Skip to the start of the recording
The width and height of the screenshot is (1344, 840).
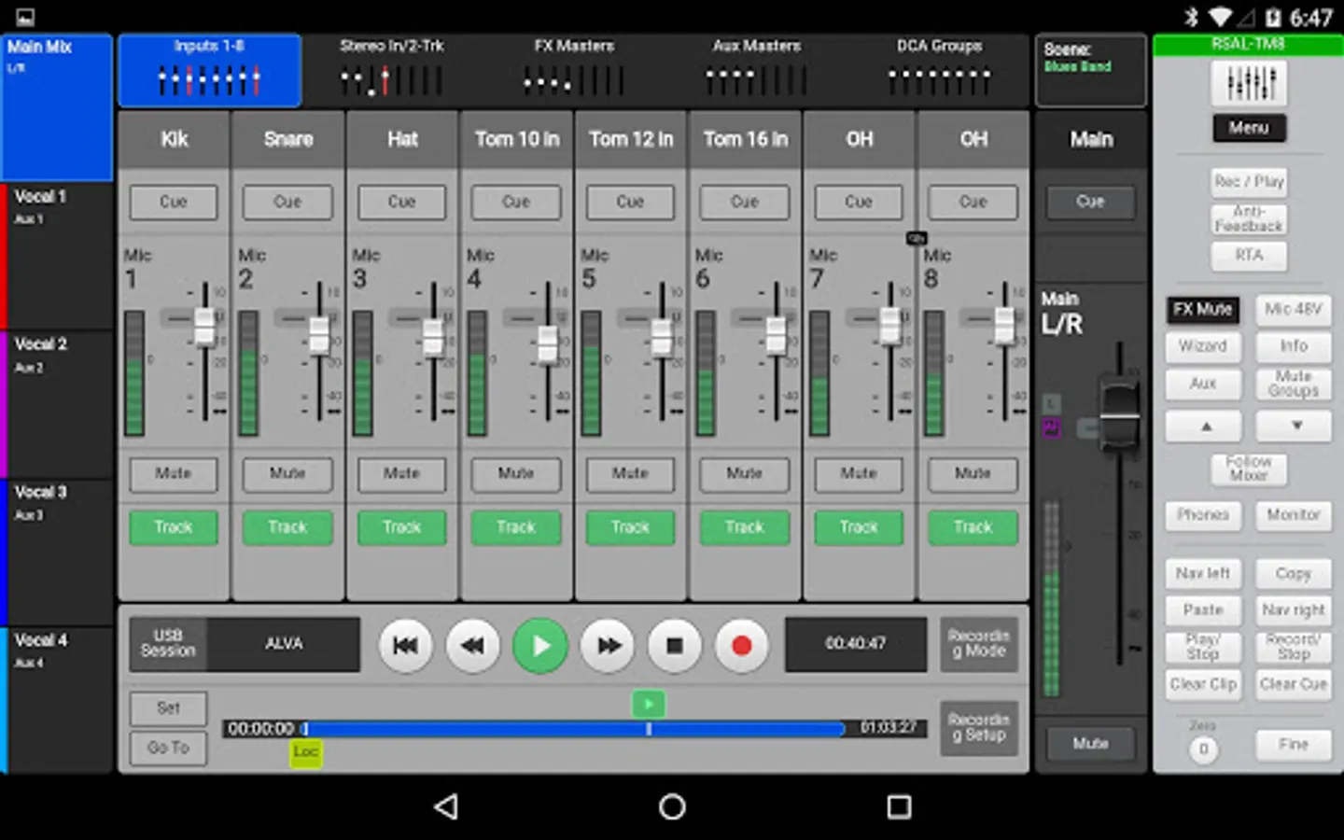pyautogui.click(x=405, y=645)
